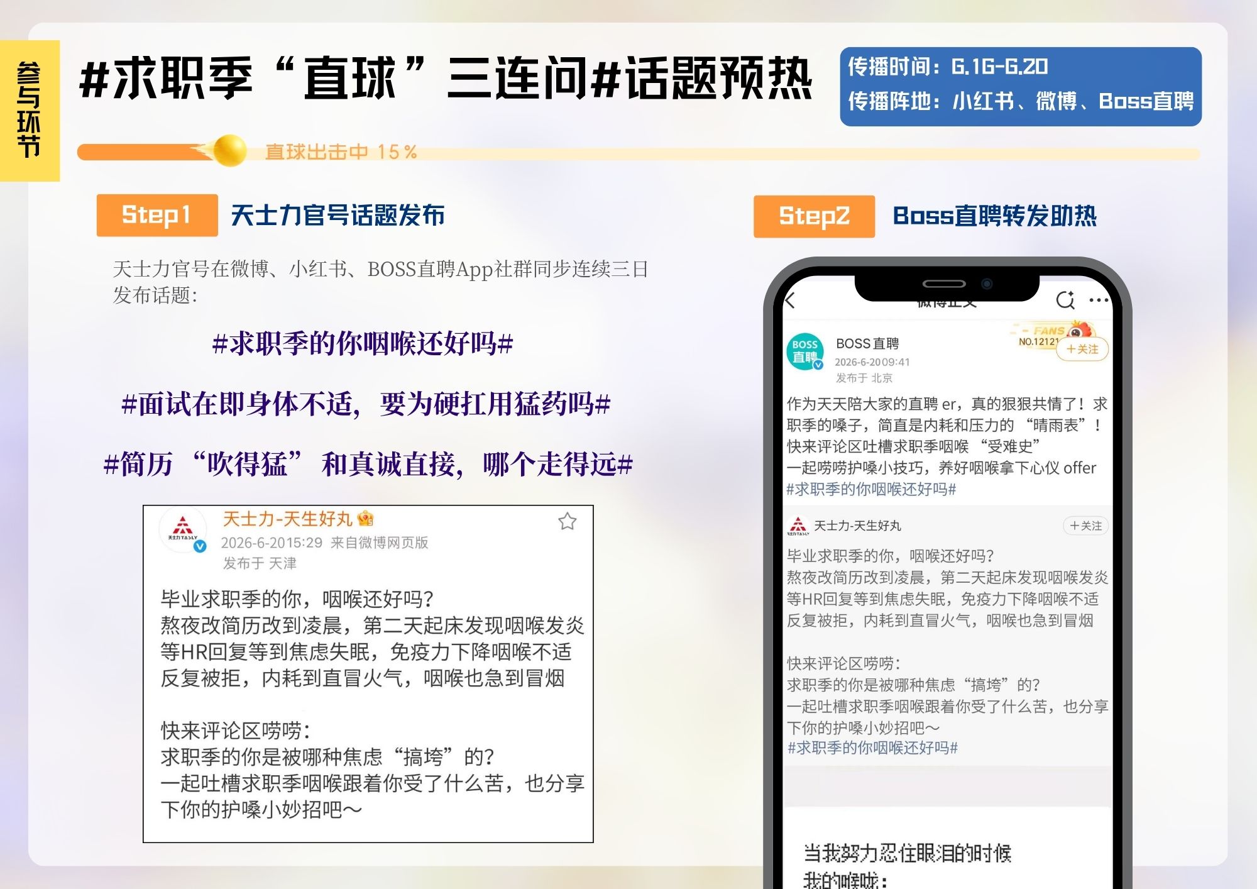
Task: Click the heading Boss直聘转发助热
Action: tap(994, 216)
